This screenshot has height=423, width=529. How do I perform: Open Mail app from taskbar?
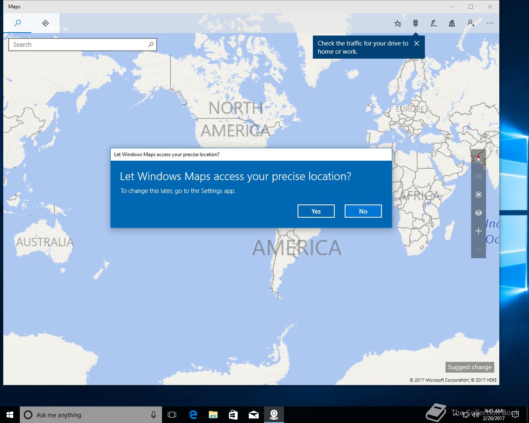click(254, 415)
